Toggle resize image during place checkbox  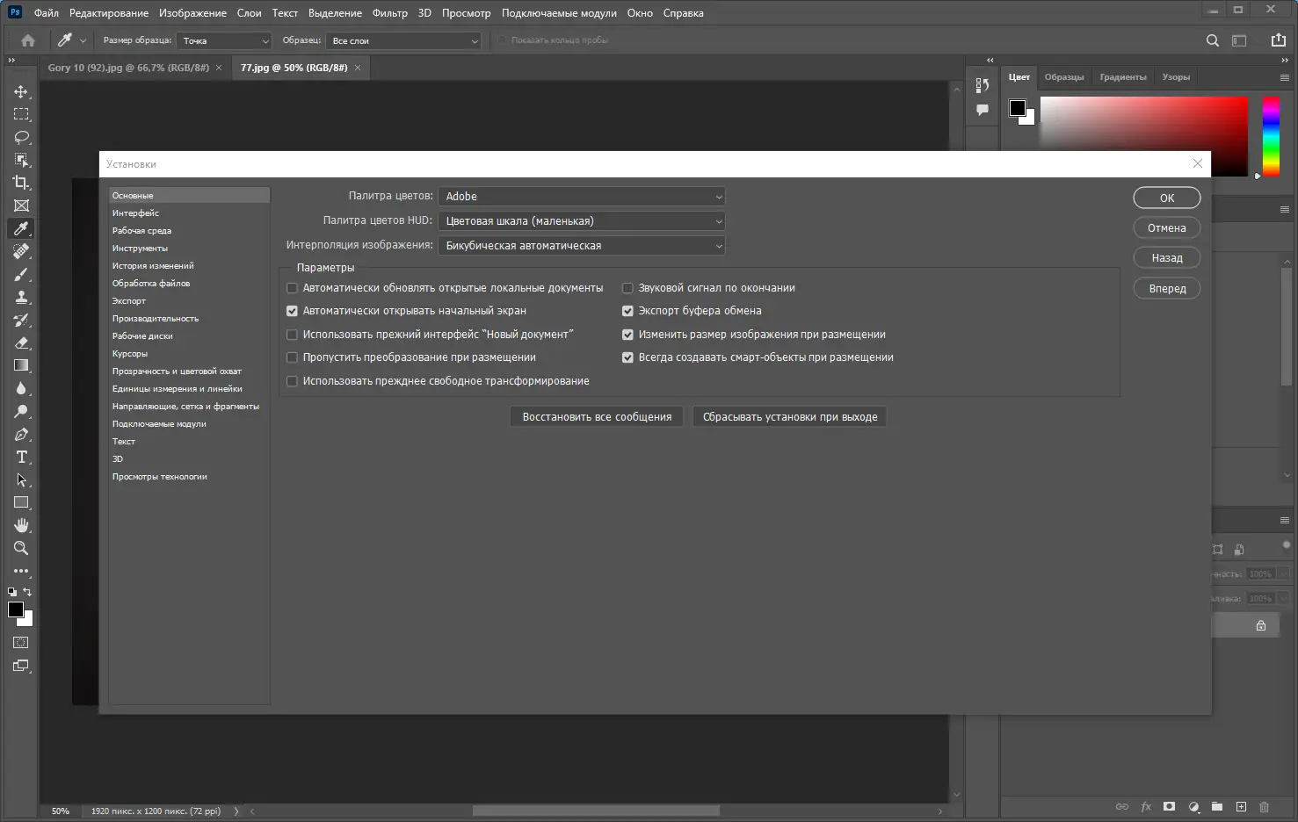(627, 335)
